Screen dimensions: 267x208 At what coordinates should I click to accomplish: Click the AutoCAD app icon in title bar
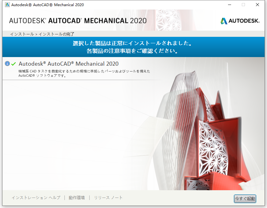tap(7, 5)
